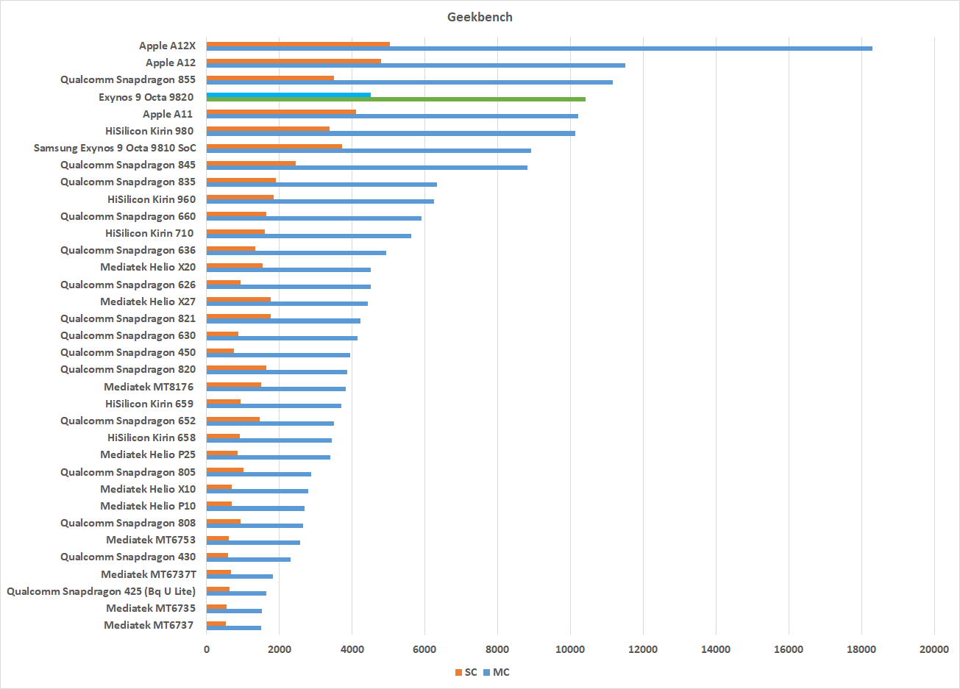Click the 0 axis tick label
The width and height of the screenshot is (960, 689).
(207, 649)
